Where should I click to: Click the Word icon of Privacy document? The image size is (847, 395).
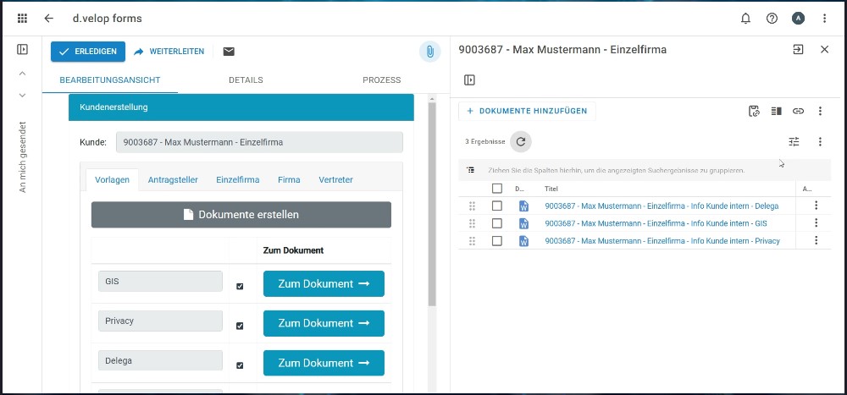point(523,241)
